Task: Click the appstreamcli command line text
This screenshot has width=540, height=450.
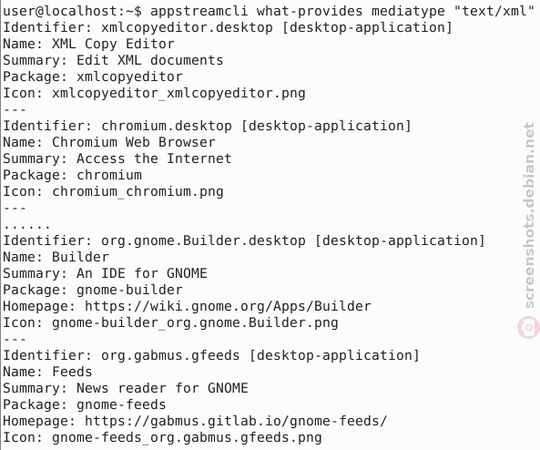Action: (x=341, y=11)
